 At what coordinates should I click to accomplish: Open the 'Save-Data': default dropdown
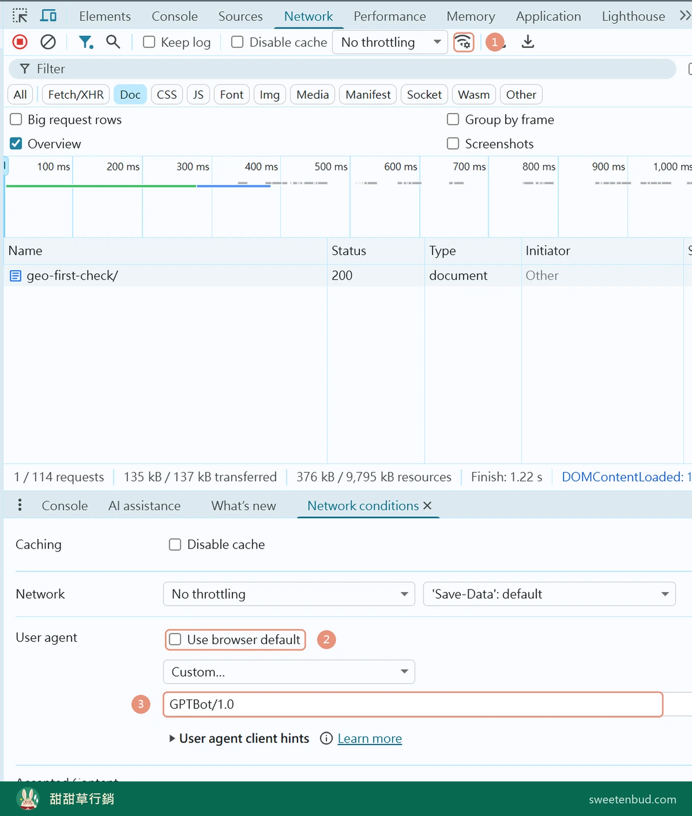coord(550,594)
